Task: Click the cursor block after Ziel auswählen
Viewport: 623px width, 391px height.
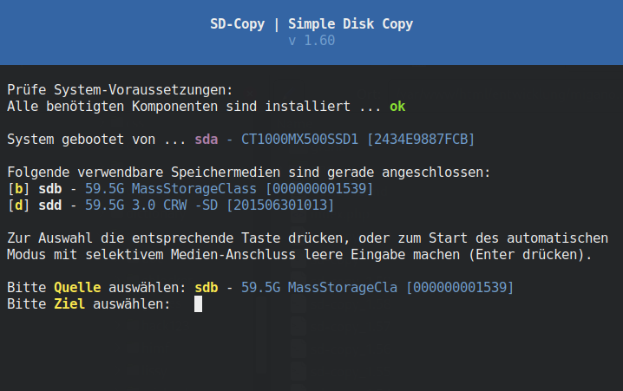Action: pos(198,303)
